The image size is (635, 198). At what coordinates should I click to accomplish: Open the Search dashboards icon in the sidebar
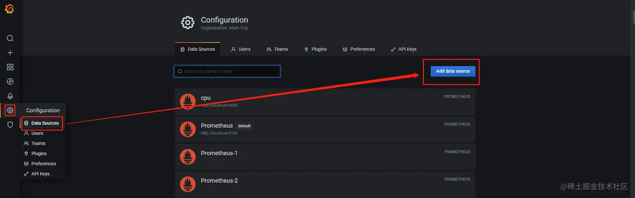[10, 39]
